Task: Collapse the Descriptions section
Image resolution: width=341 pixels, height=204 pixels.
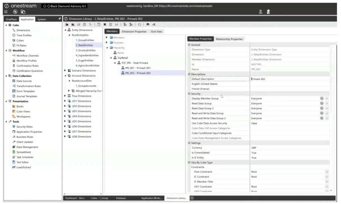Action: [x=189, y=74]
